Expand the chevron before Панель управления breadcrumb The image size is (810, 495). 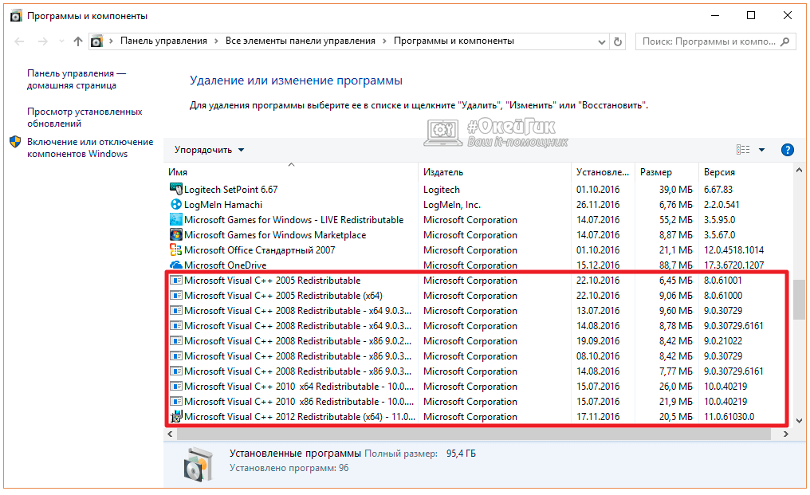pyautogui.click(x=111, y=41)
